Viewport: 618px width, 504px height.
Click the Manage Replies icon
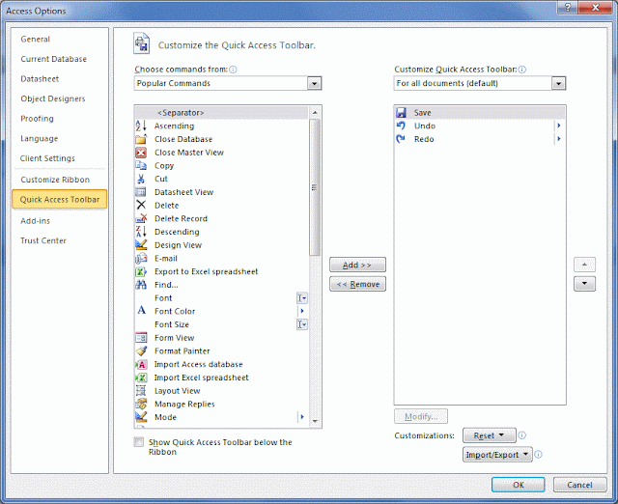tap(141, 405)
